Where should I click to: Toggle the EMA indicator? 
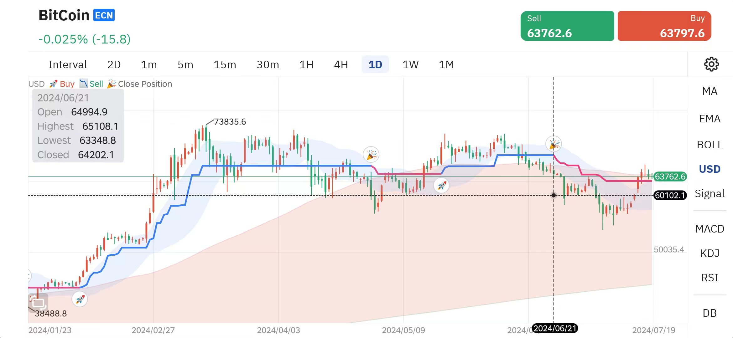(x=710, y=119)
